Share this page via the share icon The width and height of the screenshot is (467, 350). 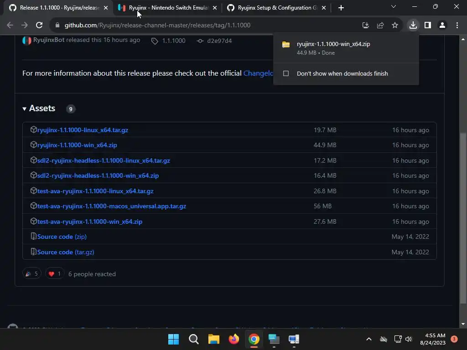click(x=380, y=26)
